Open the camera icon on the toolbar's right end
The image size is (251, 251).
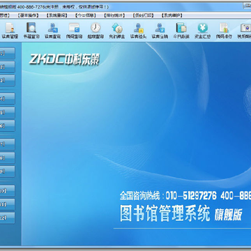point(244,31)
